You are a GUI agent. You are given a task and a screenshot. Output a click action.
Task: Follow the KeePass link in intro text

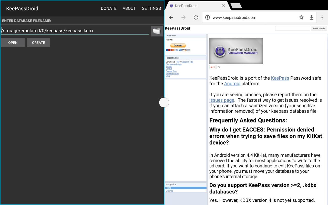280,78
